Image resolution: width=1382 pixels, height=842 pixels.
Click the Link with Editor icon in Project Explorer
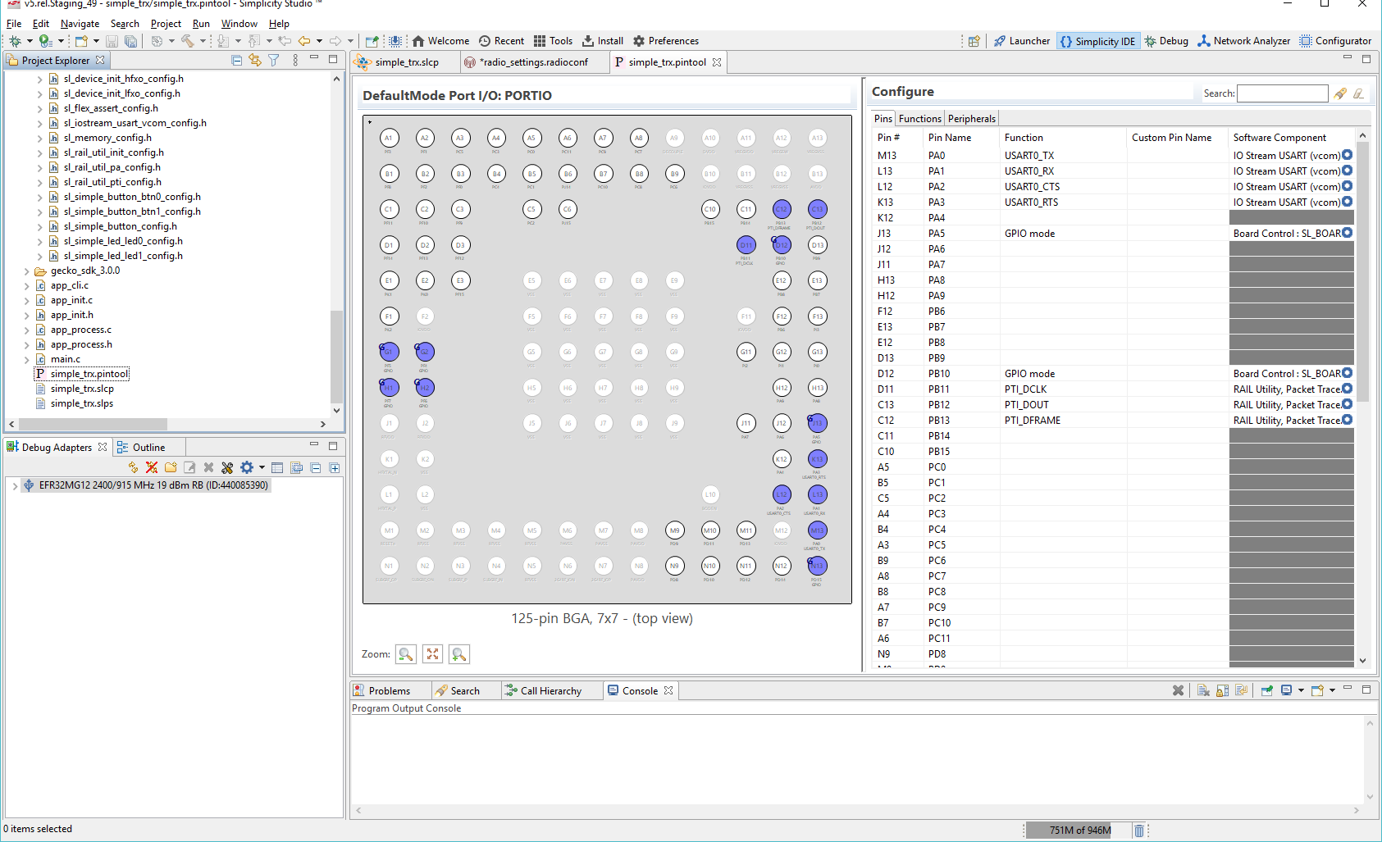[255, 61]
